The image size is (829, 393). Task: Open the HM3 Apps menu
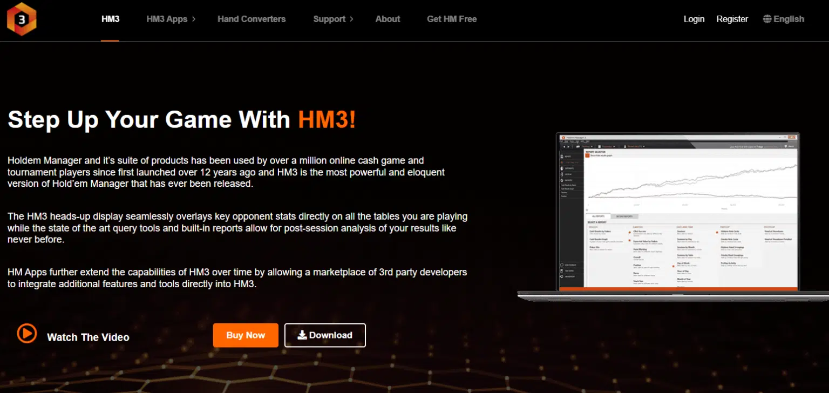(167, 19)
